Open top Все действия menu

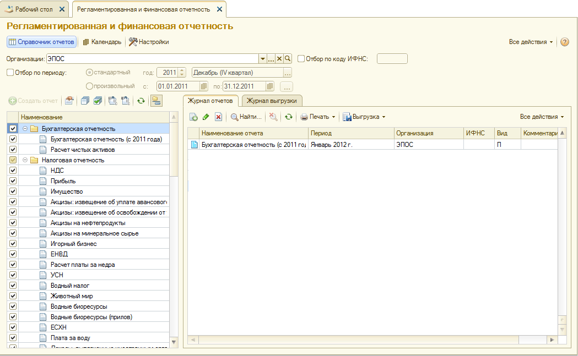click(531, 42)
